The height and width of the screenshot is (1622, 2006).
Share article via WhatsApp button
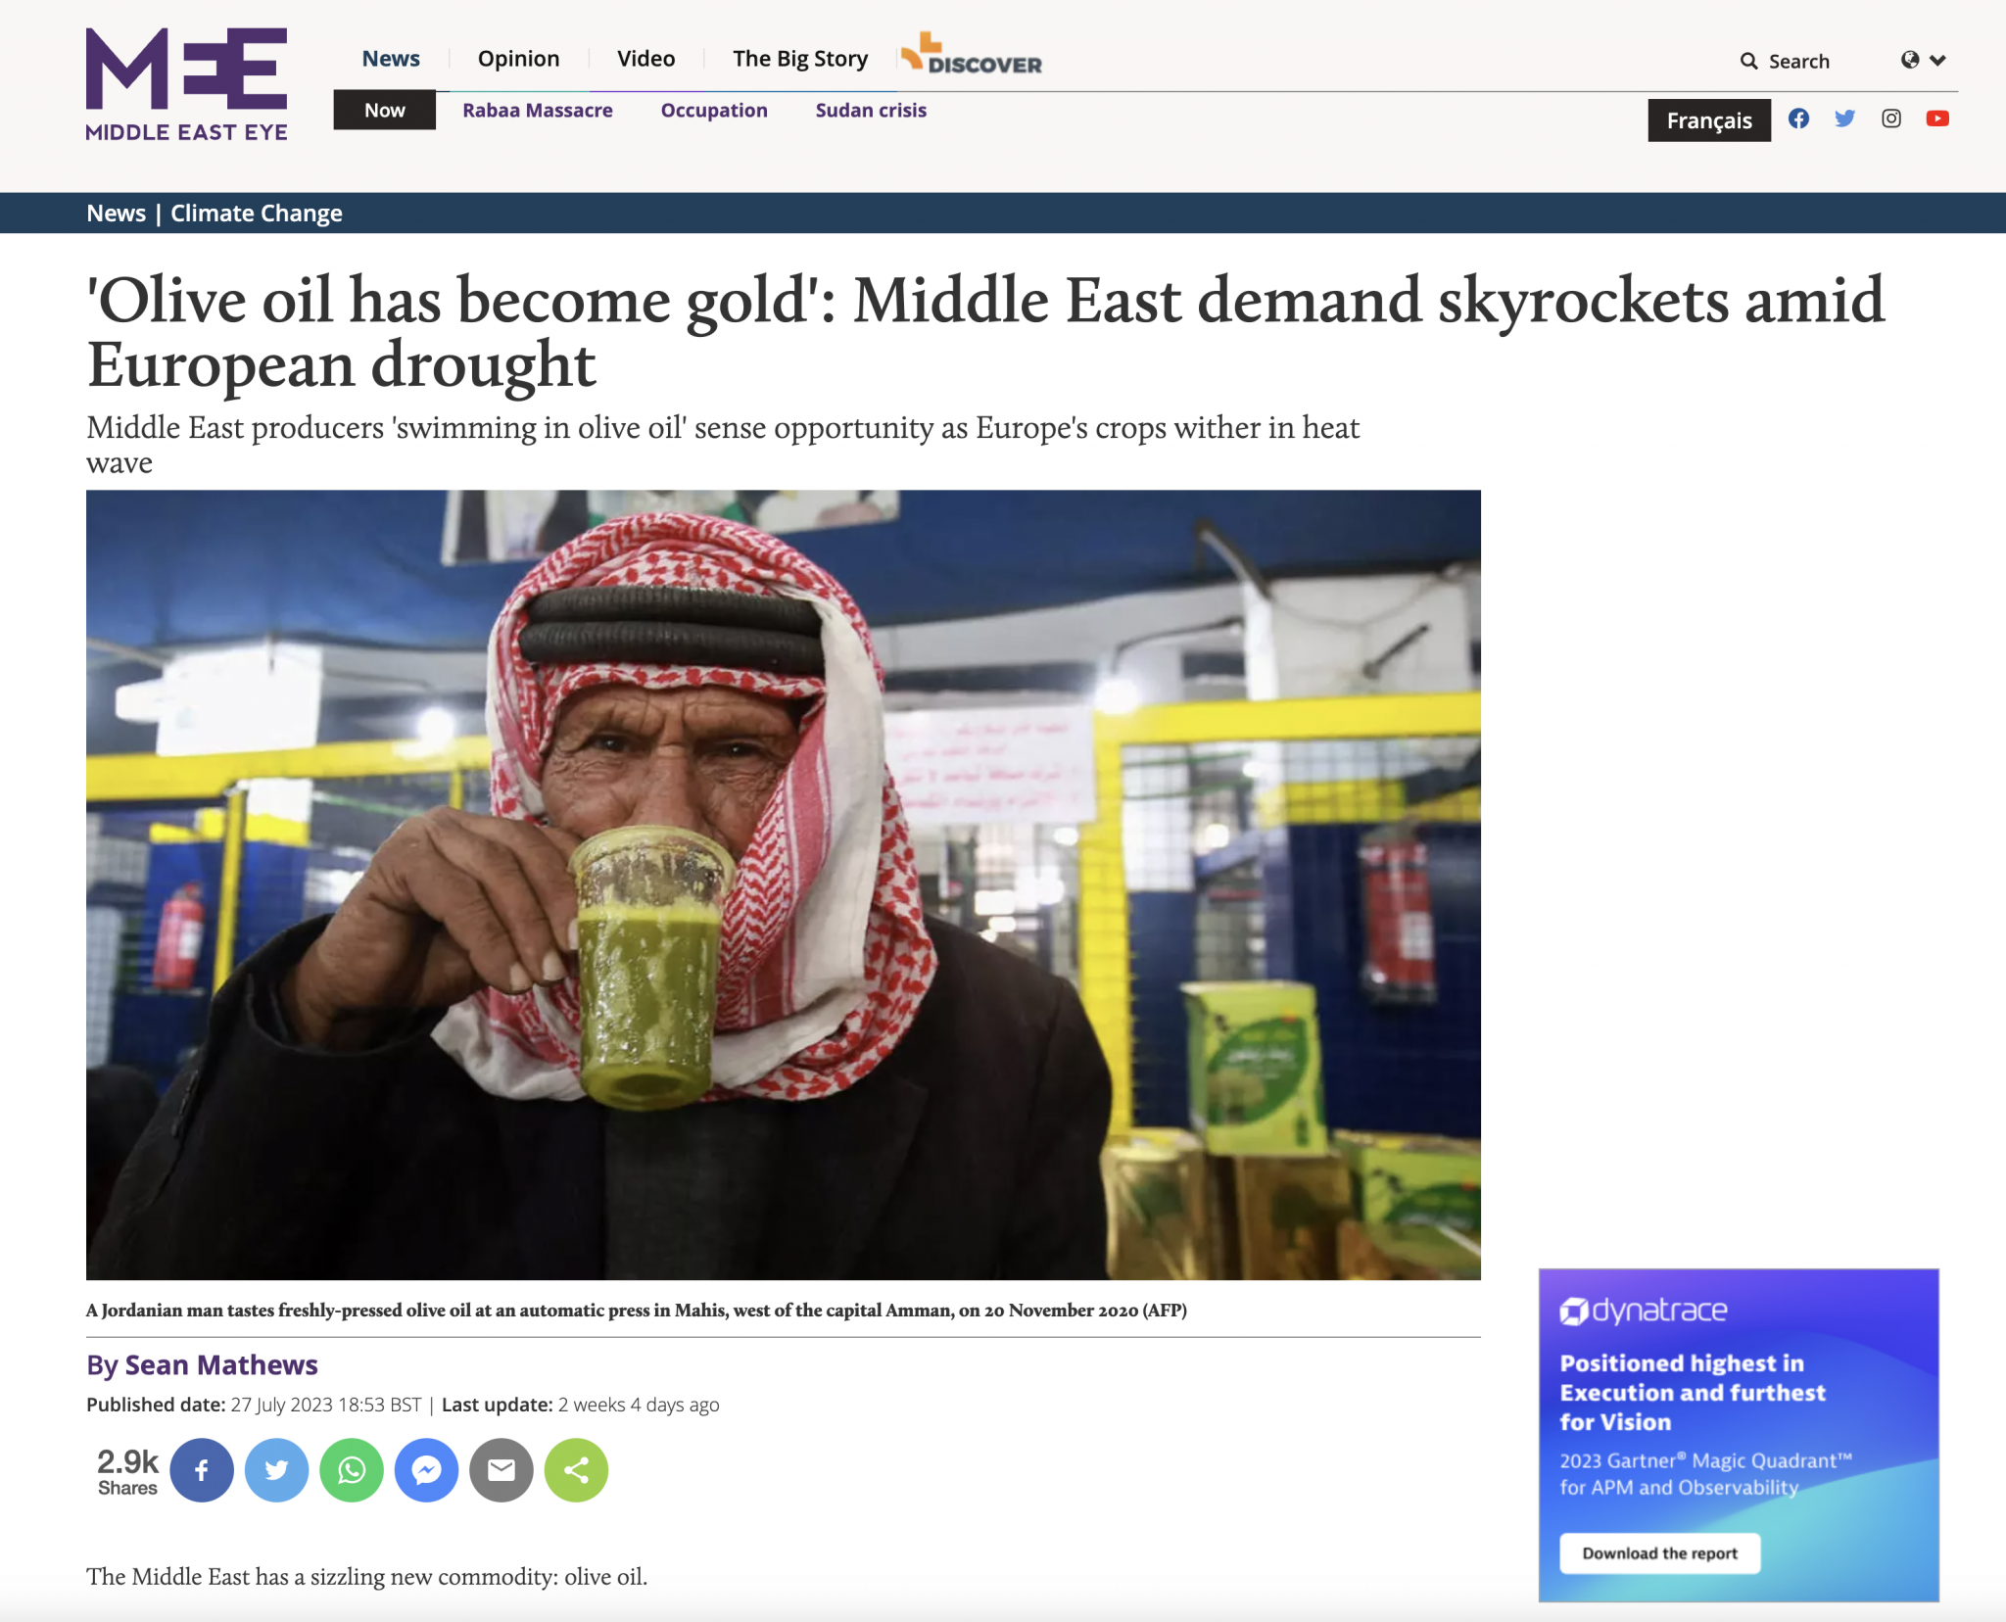point(352,1469)
